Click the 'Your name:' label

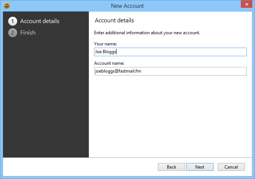[x=105, y=44]
